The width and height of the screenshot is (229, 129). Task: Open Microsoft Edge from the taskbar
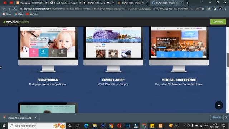[86, 126]
